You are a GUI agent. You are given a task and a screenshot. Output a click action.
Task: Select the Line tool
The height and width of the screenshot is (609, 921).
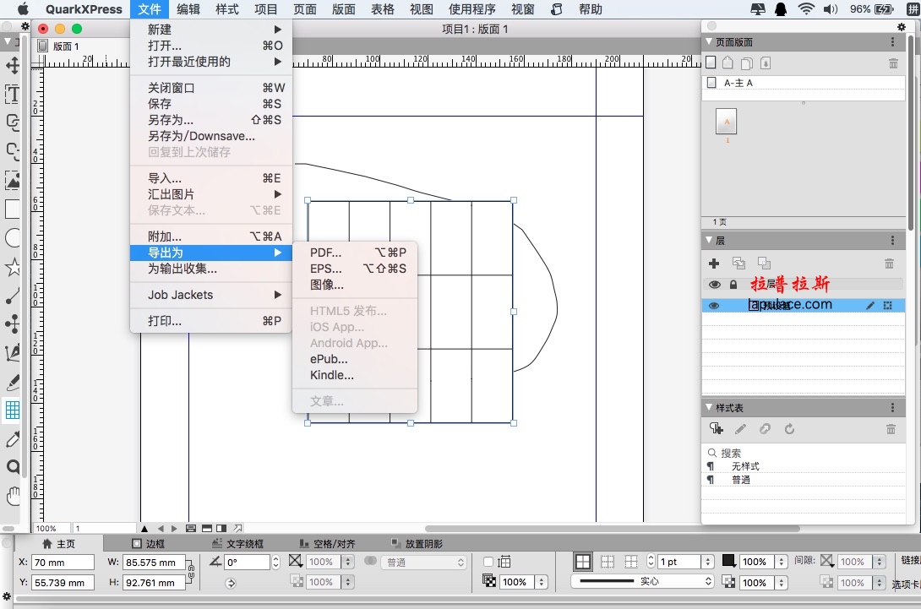[x=13, y=296]
